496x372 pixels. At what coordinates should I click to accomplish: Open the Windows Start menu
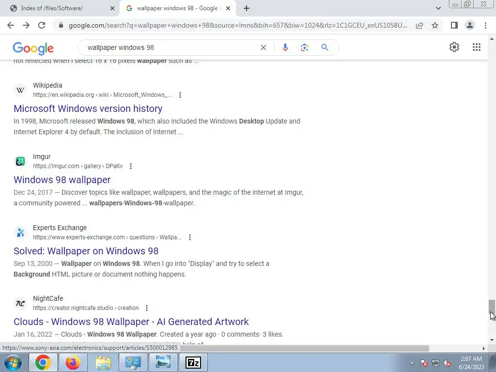pyautogui.click(x=13, y=362)
